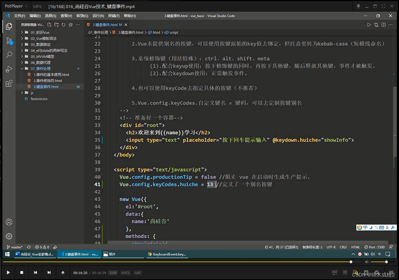
Task: Change CRLF end of line sequence
Action: (343, 247)
